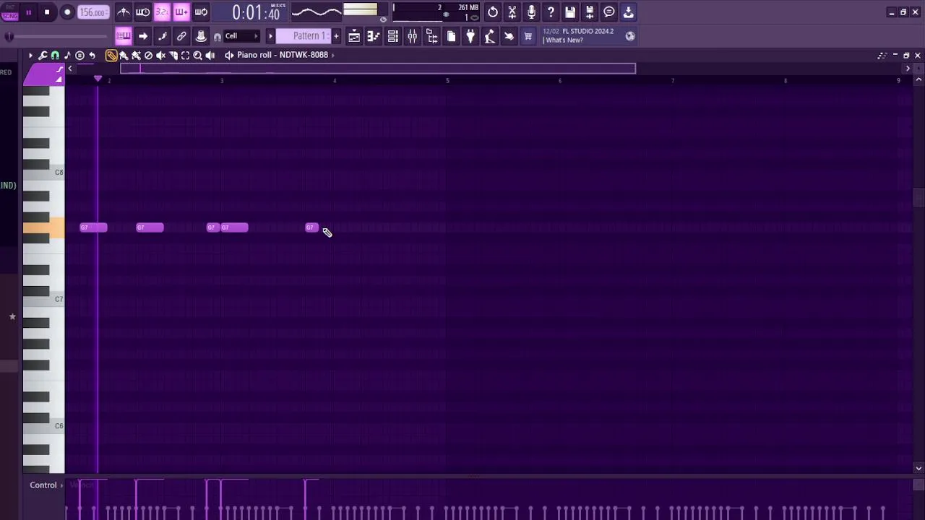
Task: Open the project picker page icon
Action: [x=452, y=36]
